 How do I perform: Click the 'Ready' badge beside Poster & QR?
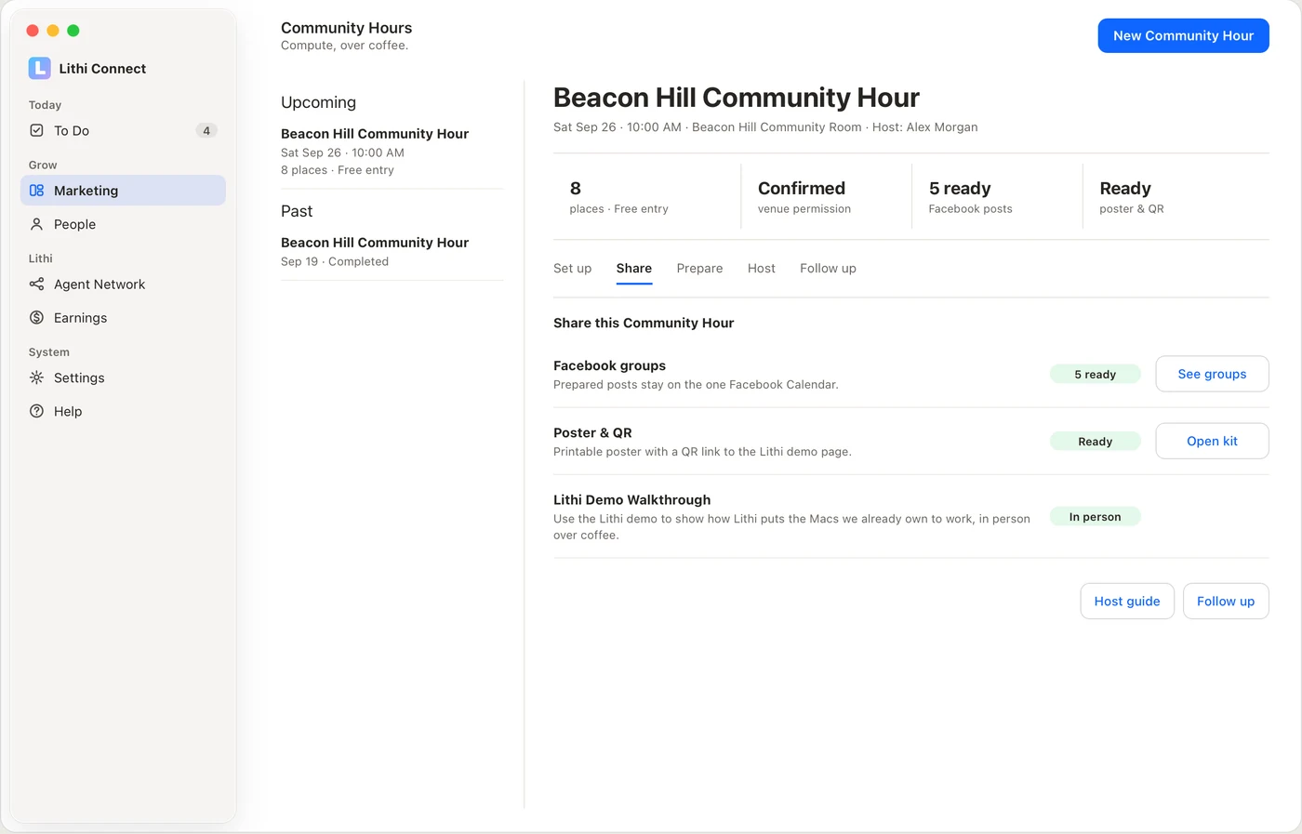[1095, 441]
